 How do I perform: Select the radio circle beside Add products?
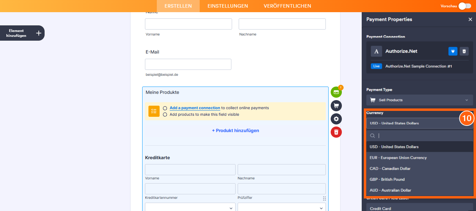point(165,114)
